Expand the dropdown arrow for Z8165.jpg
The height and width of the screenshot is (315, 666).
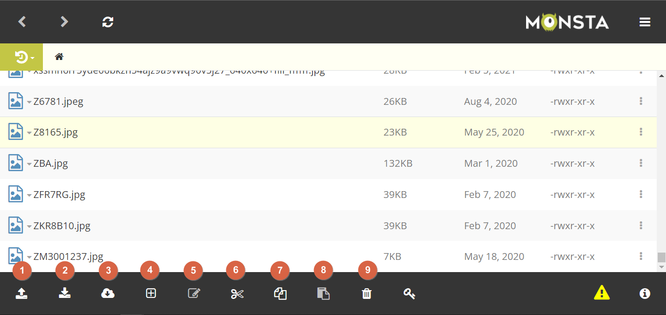click(x=29, y=134)
